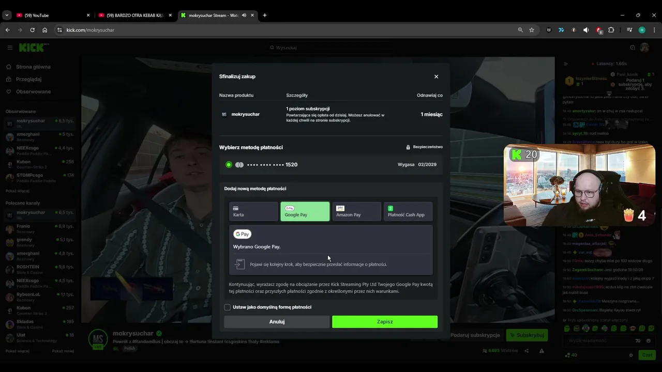
Task: Click the green Czat send button
Action: 647,355
